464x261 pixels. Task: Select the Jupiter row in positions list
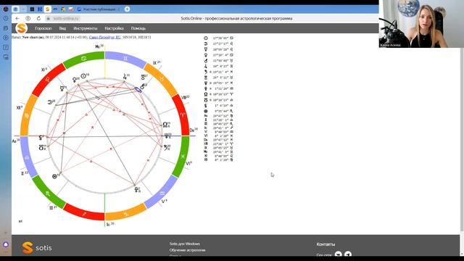click(x=219, y=66)
